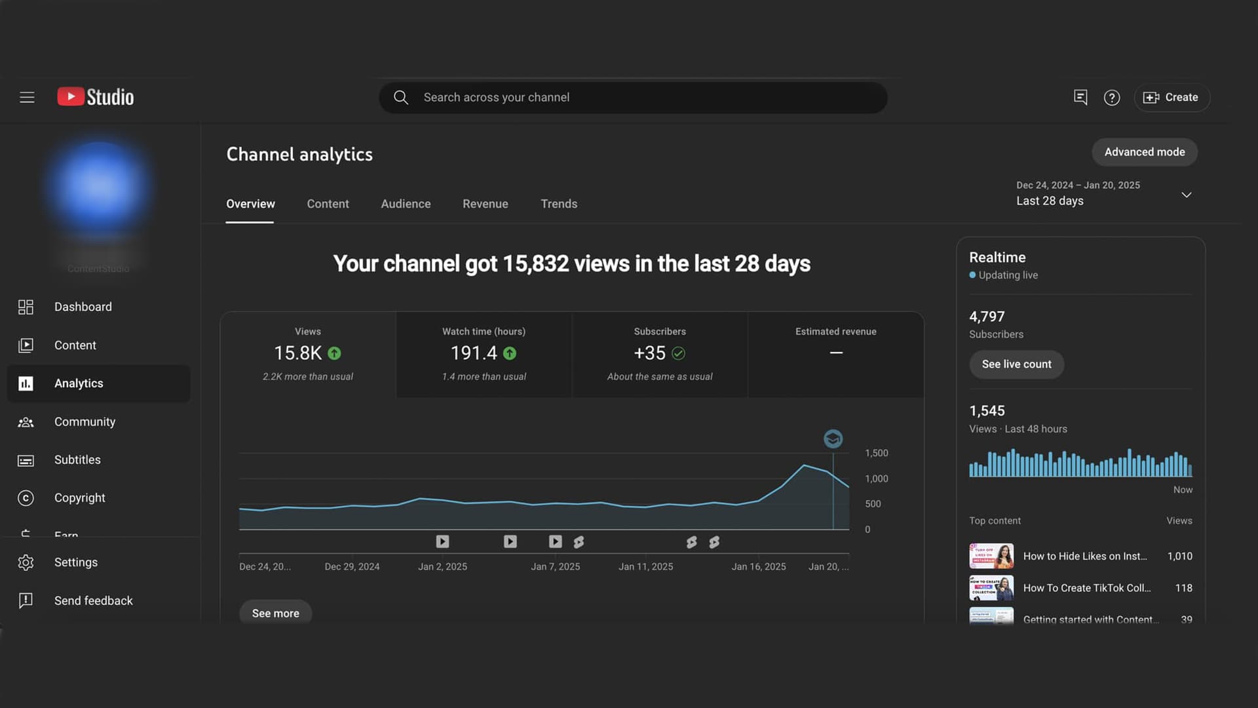Image resolution: width=1258 pixels, height=708 pixels.
Task: Switch to the Audience tab
Action: tap(406, 204)
